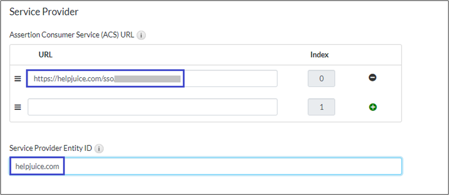Click the Index column header
This screenshot has height=195, width=449.
click(x=320, y=55)
